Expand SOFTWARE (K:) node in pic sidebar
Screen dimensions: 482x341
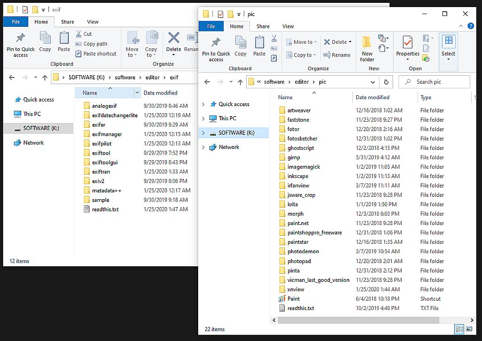(x=203, y=133)
